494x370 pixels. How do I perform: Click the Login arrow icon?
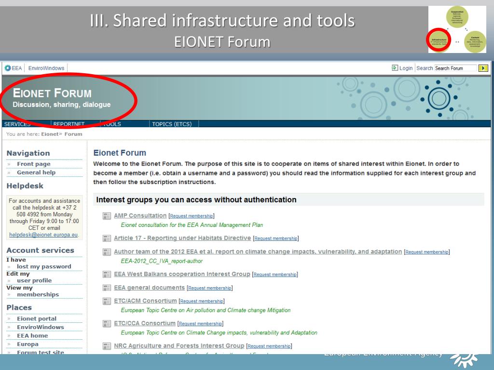395,68
